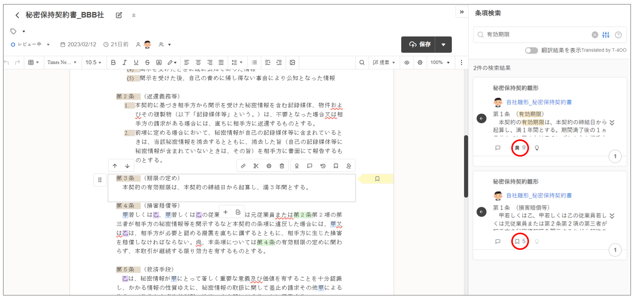Click the link icon in clause toolbar
Viewport: 634px width, 297px height.
243,166
